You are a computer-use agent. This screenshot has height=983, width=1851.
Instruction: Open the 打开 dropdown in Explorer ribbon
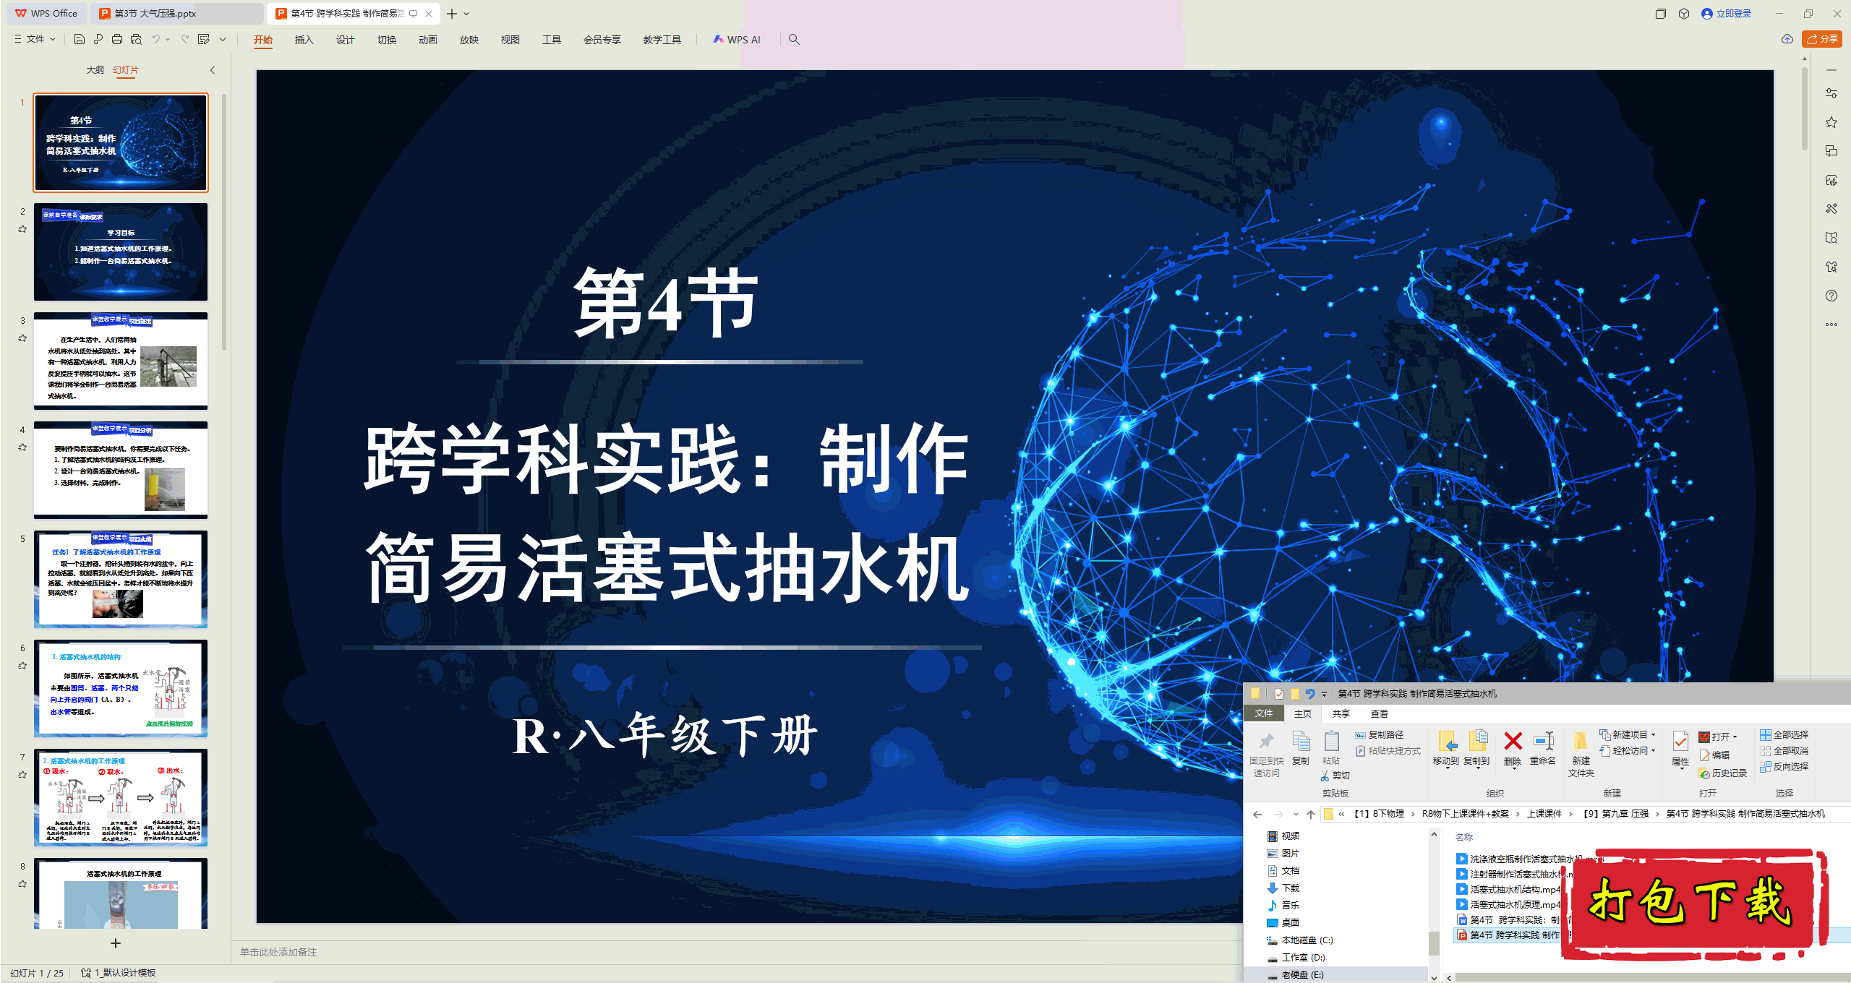point(1718,737)
